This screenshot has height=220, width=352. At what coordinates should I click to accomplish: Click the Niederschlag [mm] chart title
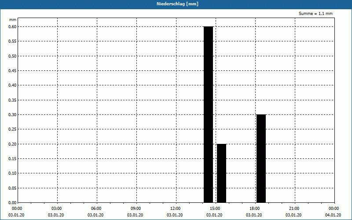177,4
